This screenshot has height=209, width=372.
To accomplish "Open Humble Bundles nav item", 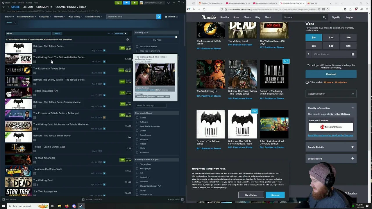I will pyautogui.click(x=225, y=17).
